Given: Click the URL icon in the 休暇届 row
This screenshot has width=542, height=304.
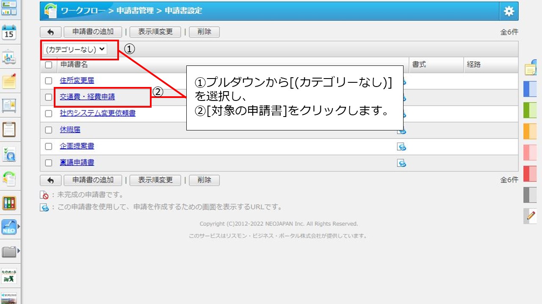Looking at the screenshot, I should pyautogui.click(x=401, y=130).
